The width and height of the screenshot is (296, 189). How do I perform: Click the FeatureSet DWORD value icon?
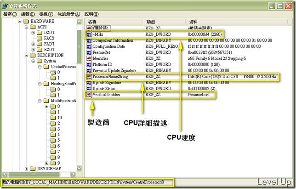89,52
